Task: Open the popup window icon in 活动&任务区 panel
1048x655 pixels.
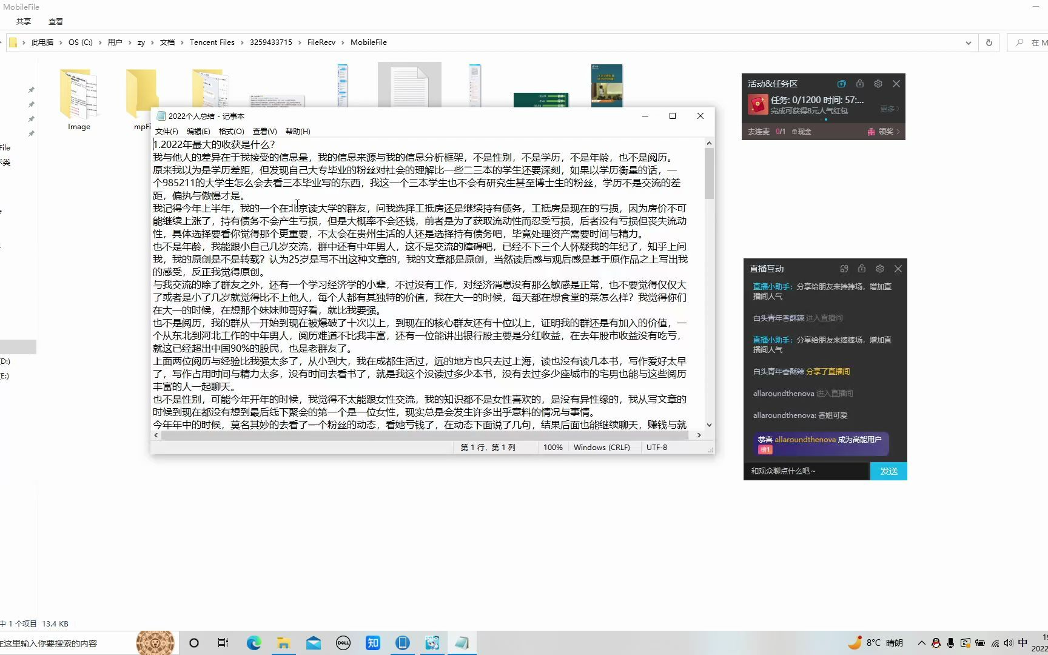Action: [841, 84]
